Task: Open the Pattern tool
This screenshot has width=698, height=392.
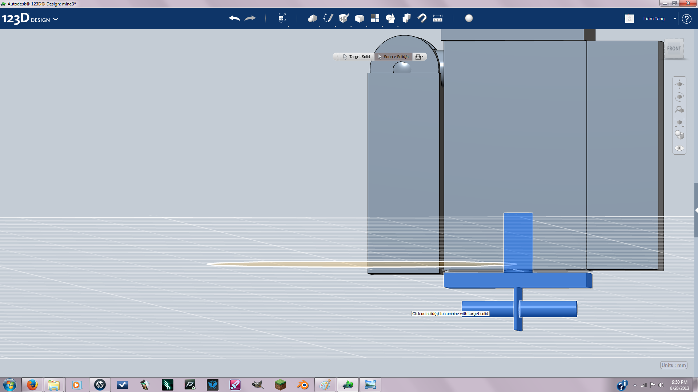Action: [375, 19]
